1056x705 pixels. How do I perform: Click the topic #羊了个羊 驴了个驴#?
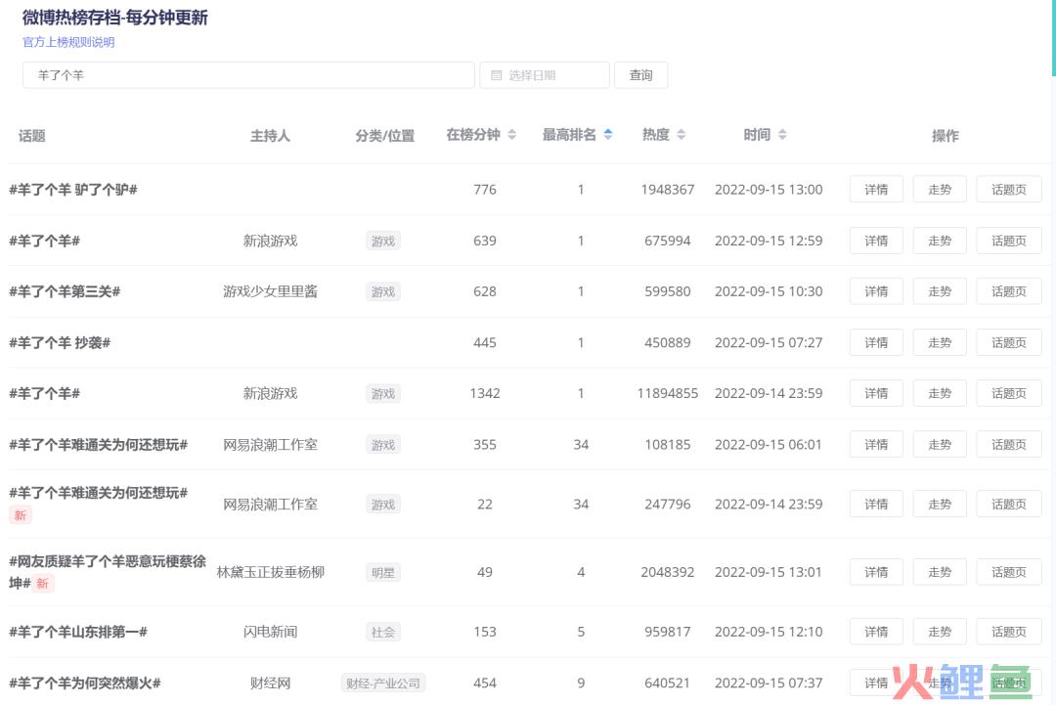[x=73, y=190]
